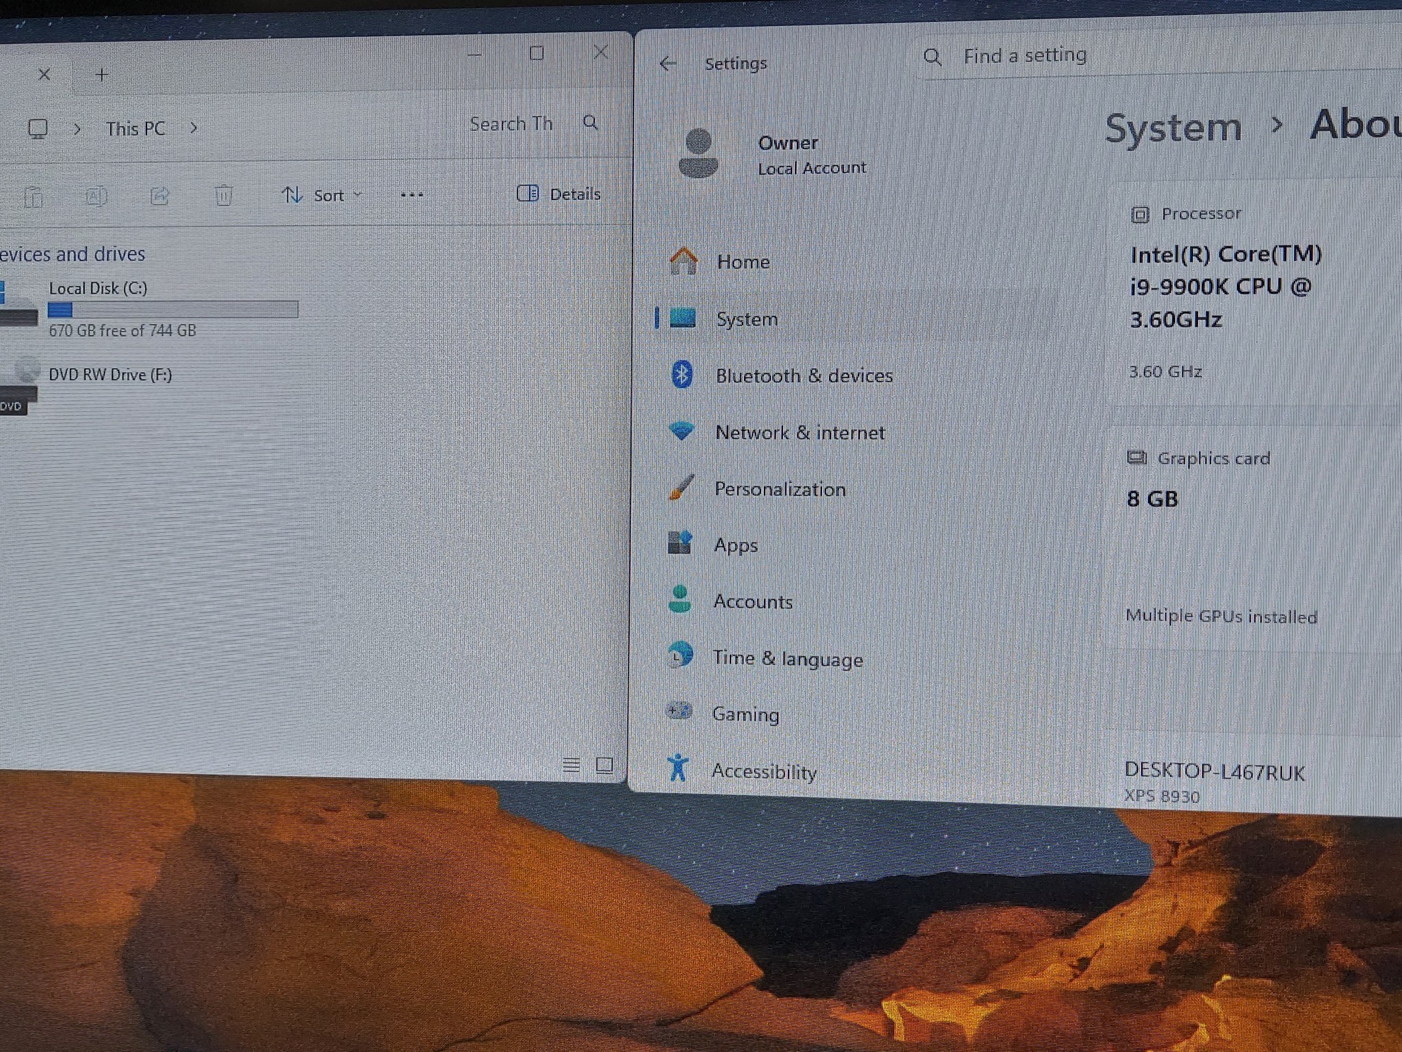Click the Rename icon in Explorer toolbar
Screen dimensions: 1402x1052
[x=96, y=197]
